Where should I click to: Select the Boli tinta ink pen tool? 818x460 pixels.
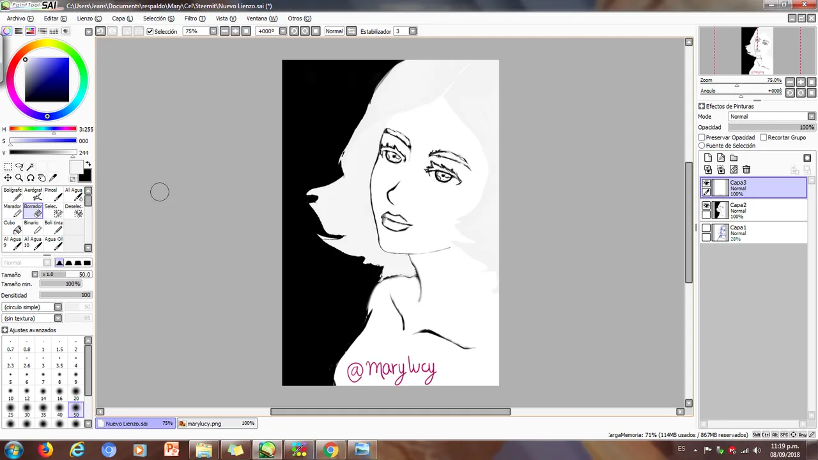(54, 227)
